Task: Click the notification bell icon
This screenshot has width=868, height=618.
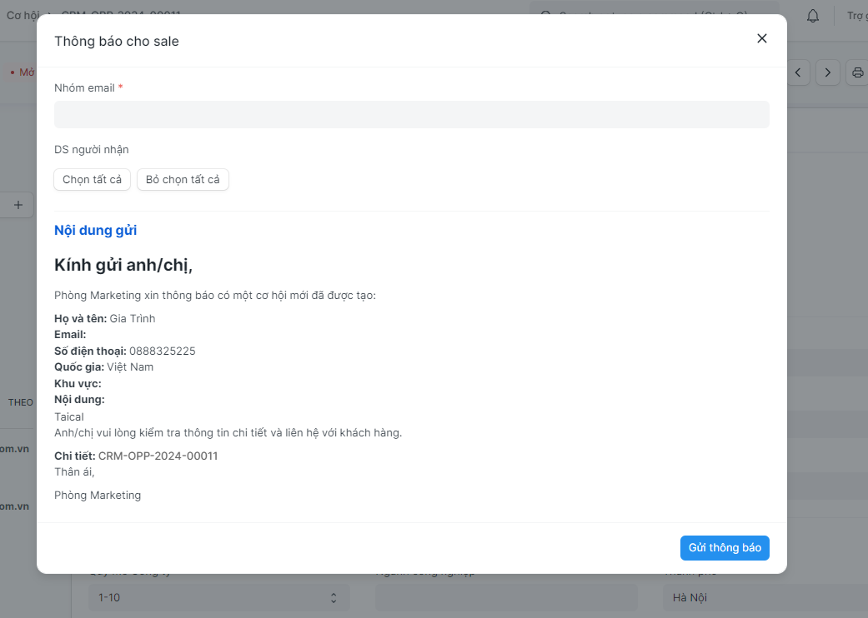Action: (812, 15)
